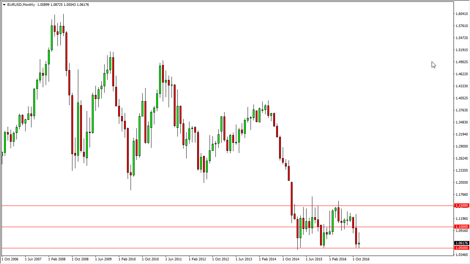The height and width of the screenshot is (264, 470).
Task: Click the 1 Oct 2012 date label
Action: point(221,259)
